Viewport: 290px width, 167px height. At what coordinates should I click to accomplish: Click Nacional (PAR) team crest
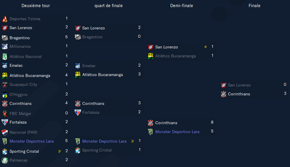pyautogui.click(x=5, y=132)
